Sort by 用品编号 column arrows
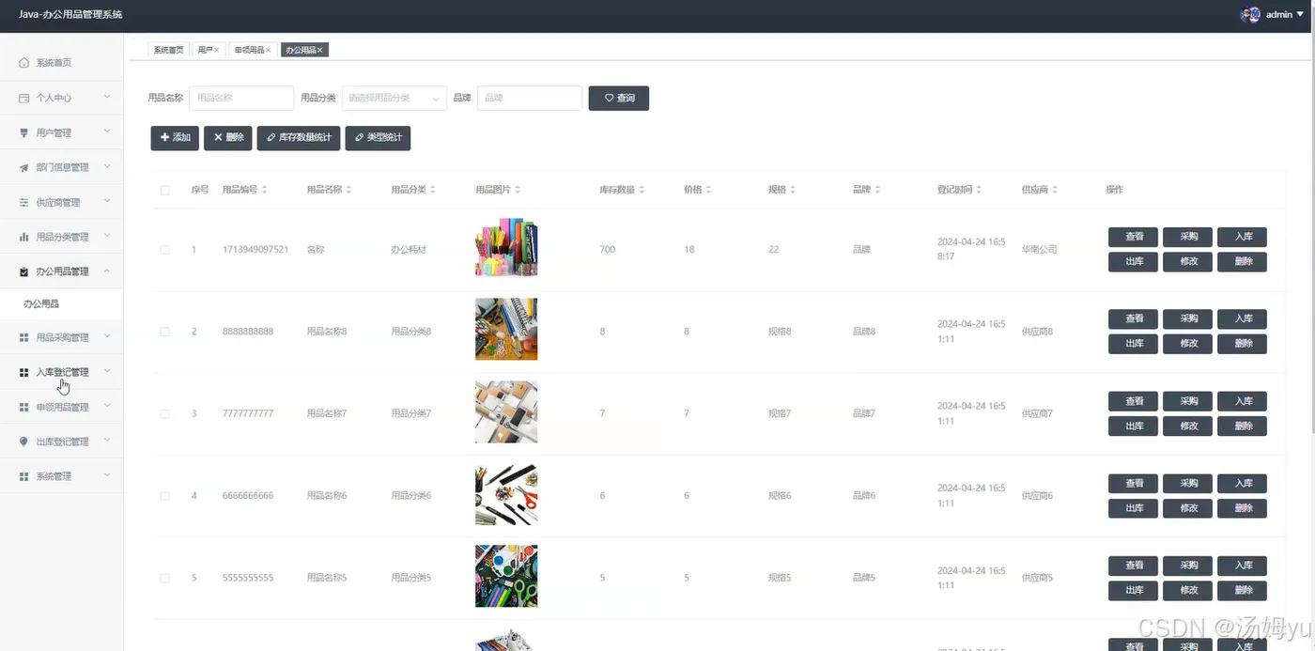 point(264,190)
